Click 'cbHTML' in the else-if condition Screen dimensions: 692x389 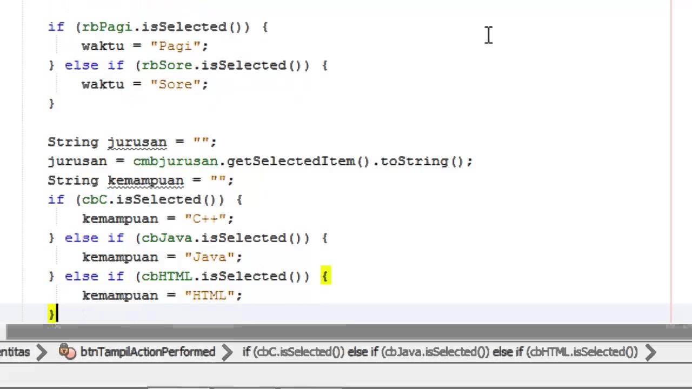(x=167, y=276)
